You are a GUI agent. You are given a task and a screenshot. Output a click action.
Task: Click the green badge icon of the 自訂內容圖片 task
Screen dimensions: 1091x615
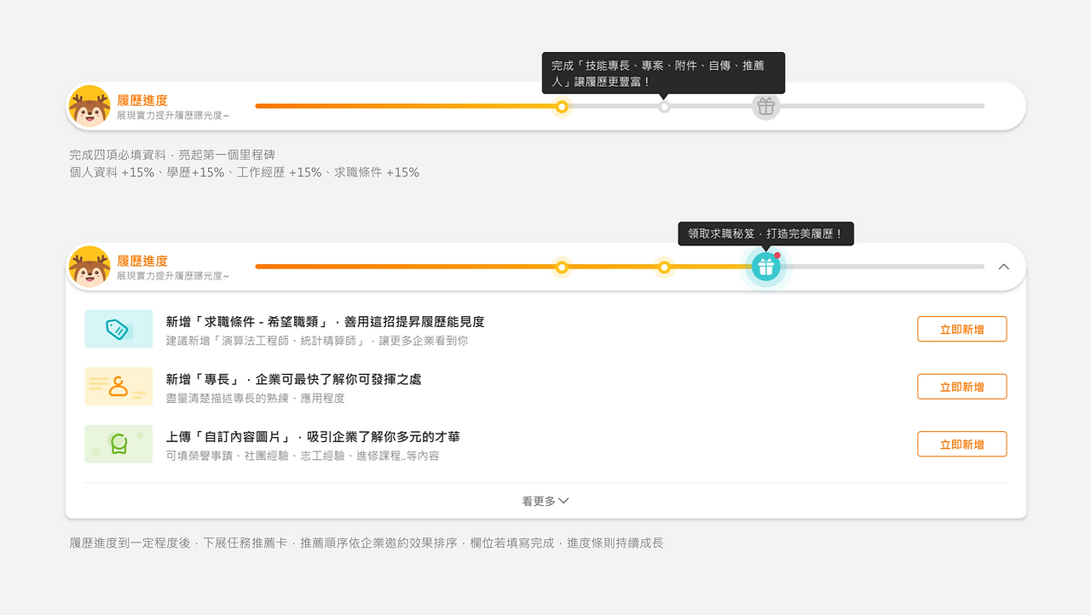118,444
